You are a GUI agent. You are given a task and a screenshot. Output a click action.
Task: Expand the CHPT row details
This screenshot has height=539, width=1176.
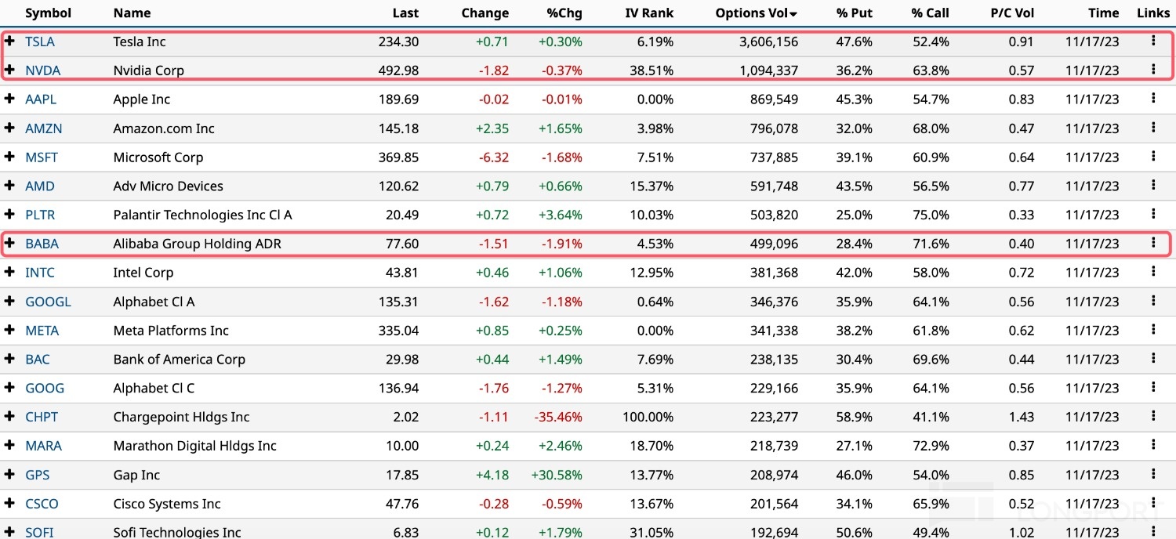9,418
